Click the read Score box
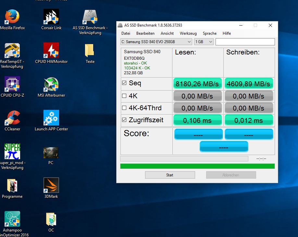298x237 pixels. pyautogui.click(x=198, y=134)
